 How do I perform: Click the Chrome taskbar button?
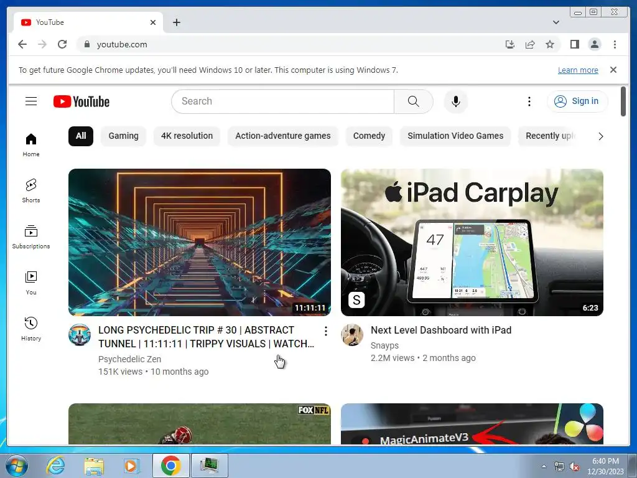(x=171, y=466)
